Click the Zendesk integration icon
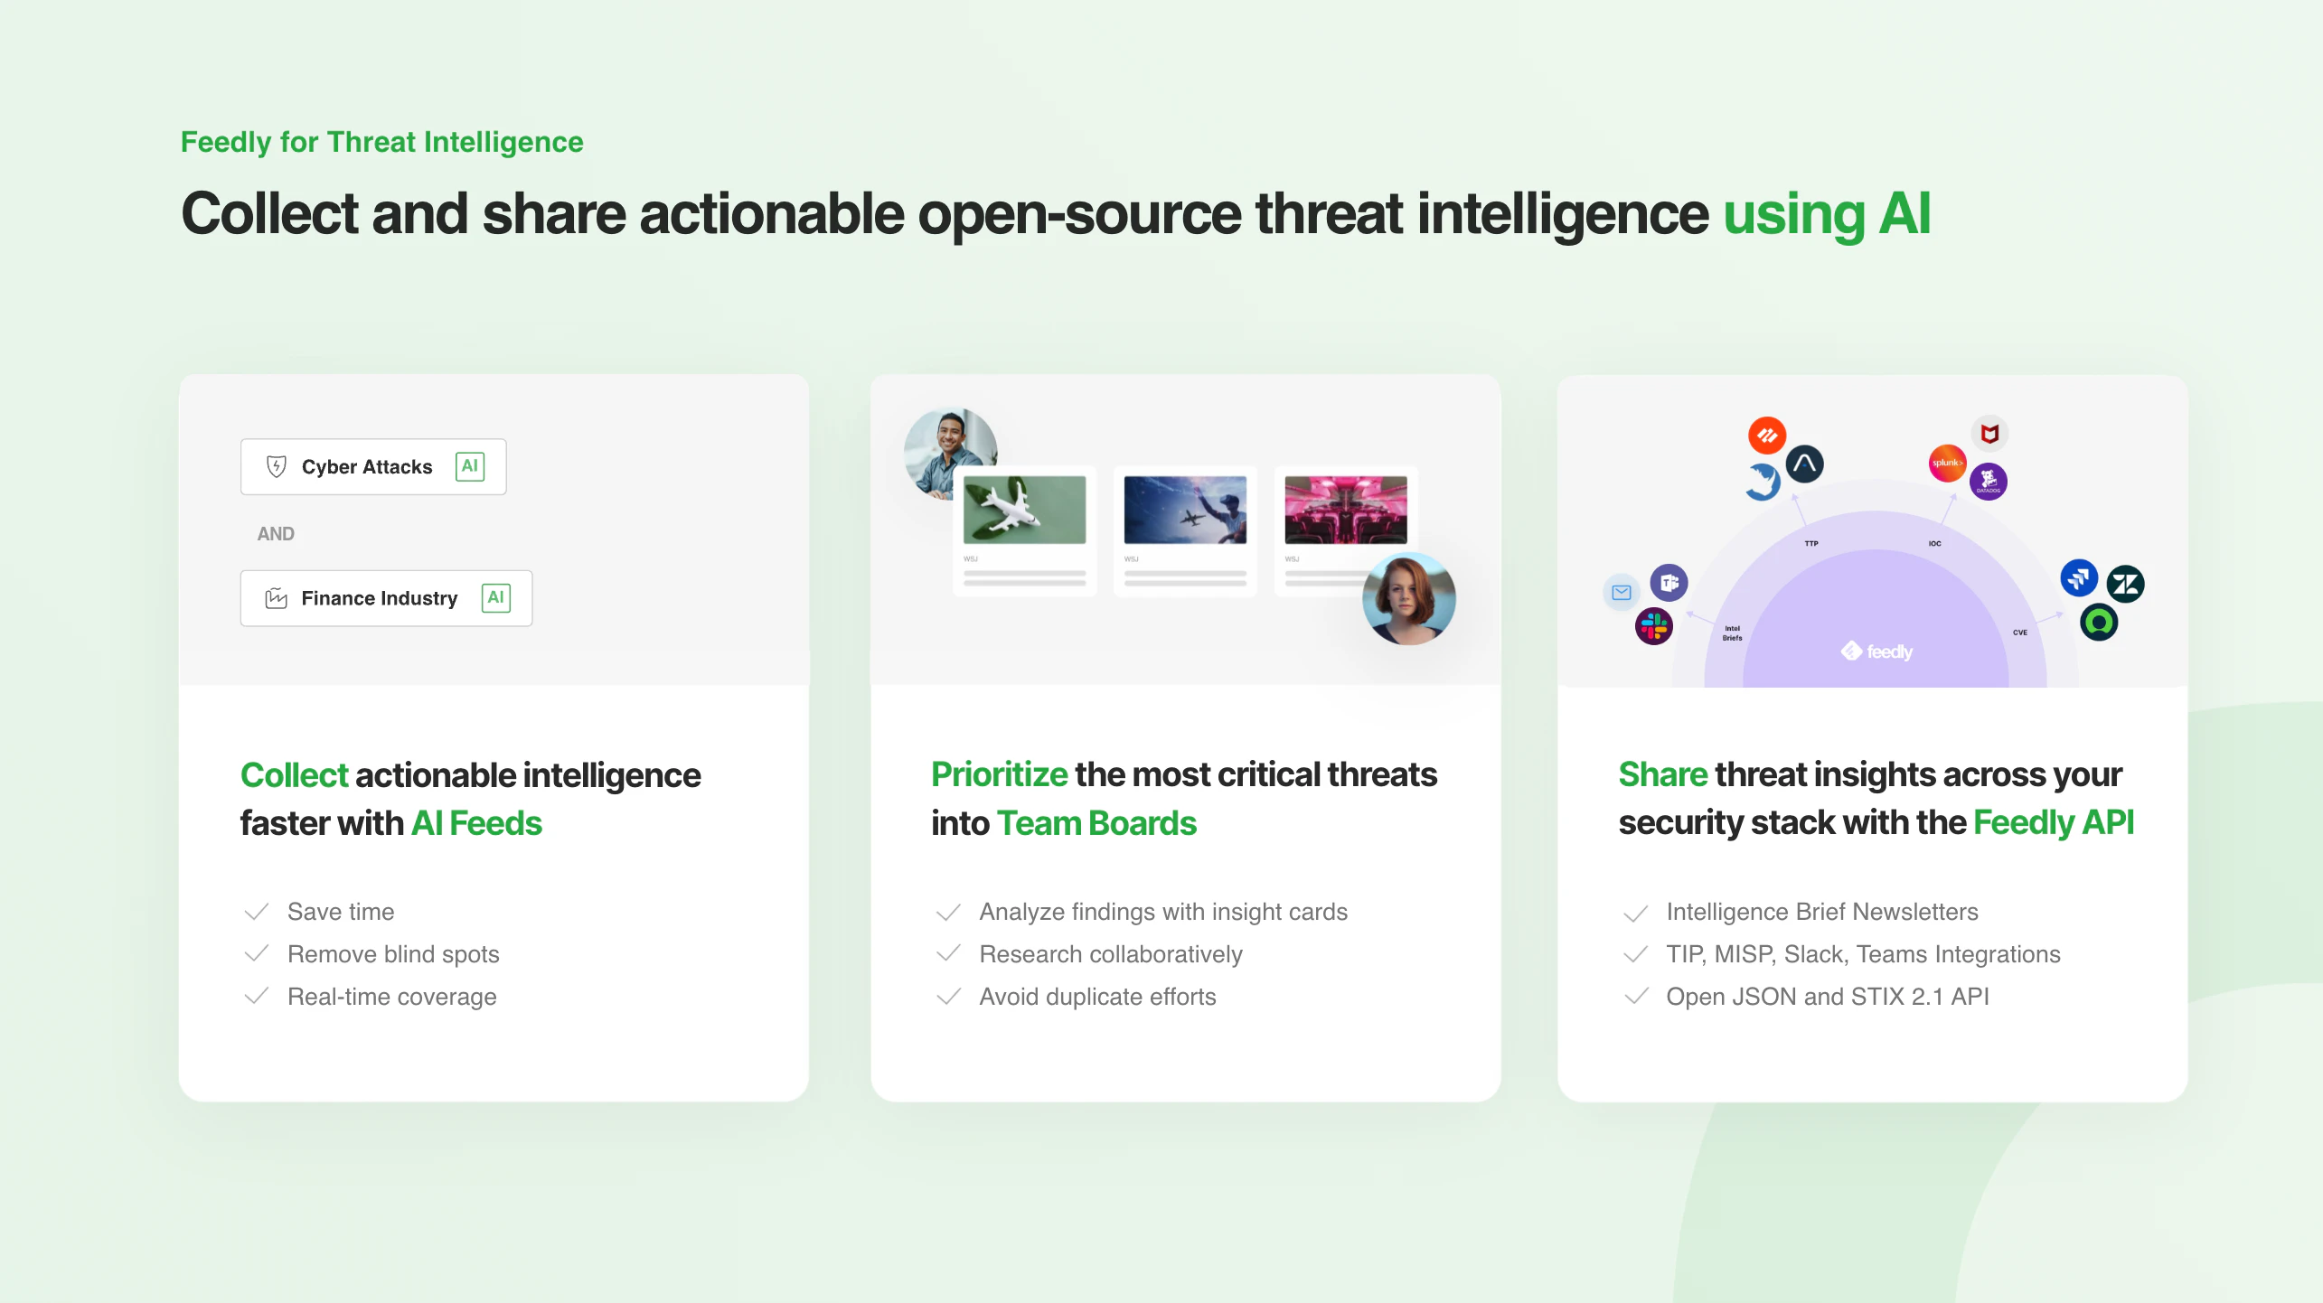Image resolution: width=2323 pixels, height=1303 pixels. pos(2127,583)
